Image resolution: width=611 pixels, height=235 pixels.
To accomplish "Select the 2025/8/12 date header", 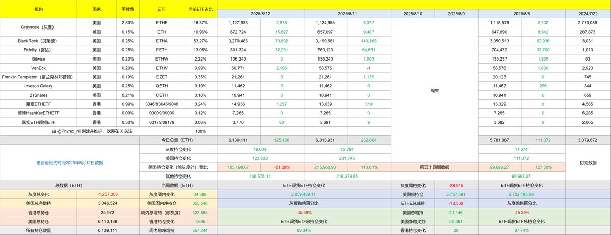I will coord(260,14).
